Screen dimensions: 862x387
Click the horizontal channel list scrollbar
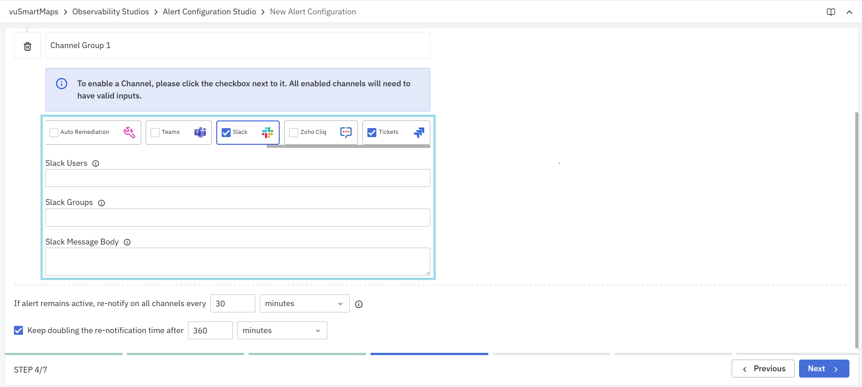[x=348, y=146]
